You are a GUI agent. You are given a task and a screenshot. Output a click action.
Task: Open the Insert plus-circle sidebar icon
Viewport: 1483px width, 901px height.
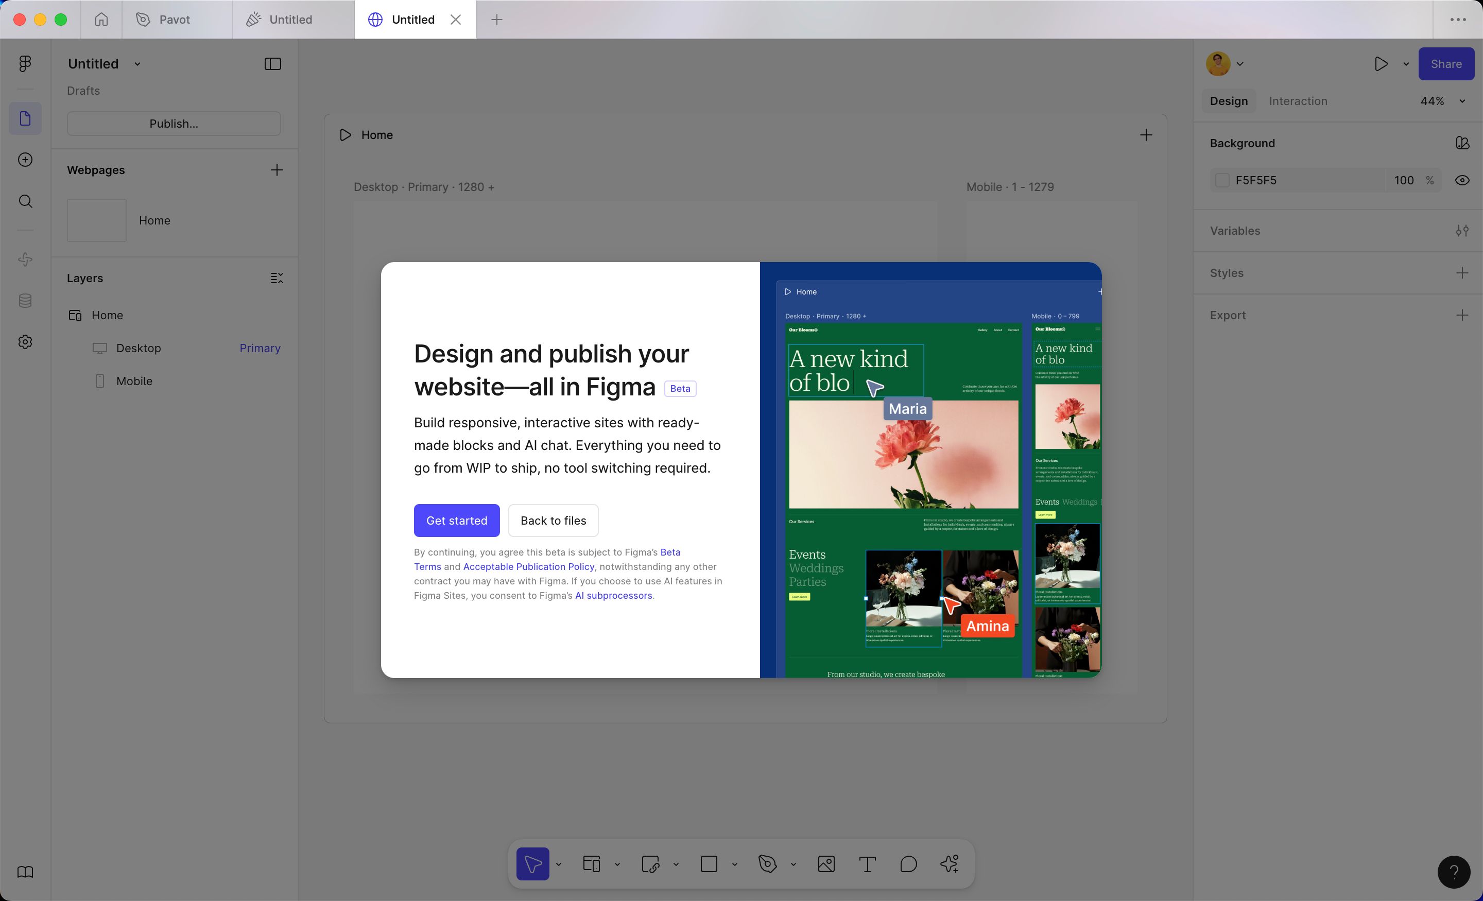coord(25,160)
